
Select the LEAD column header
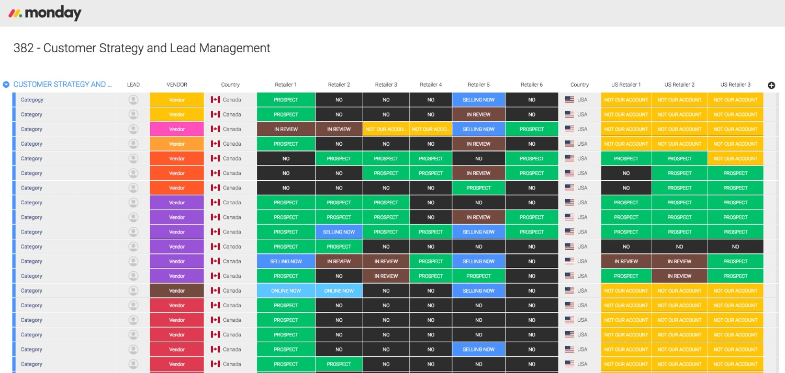pos(133,85)
